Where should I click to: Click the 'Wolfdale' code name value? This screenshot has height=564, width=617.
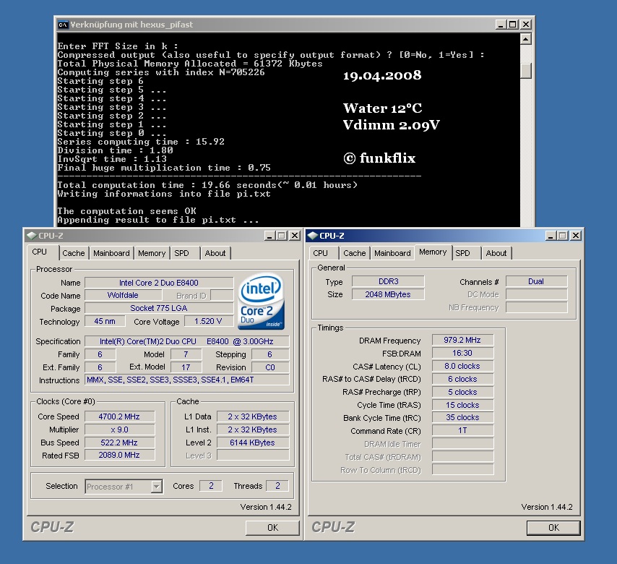click(x=123, y=296)
